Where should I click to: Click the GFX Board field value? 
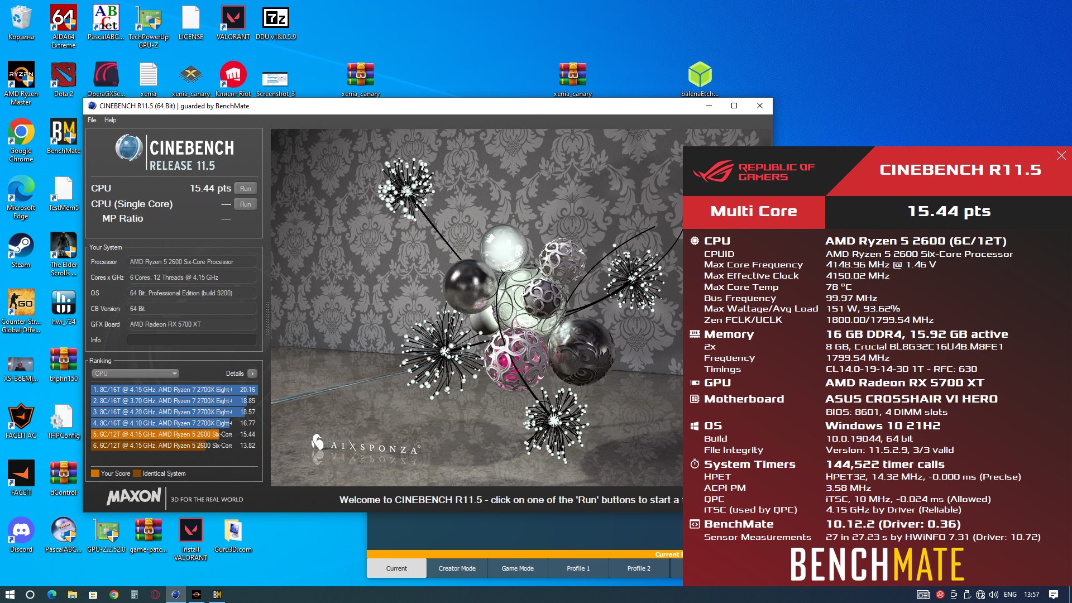click(x=192, y=324)
